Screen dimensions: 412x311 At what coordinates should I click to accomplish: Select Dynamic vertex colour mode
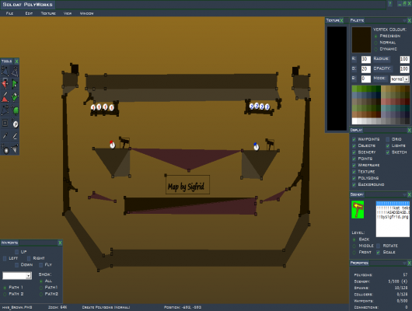pos(375,49)
